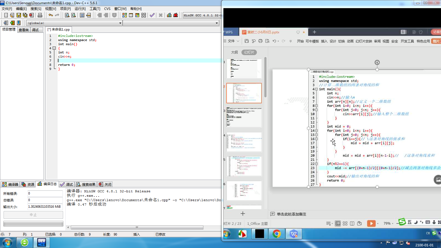Save the current file in Dev-C++

[x=18, y=15]
